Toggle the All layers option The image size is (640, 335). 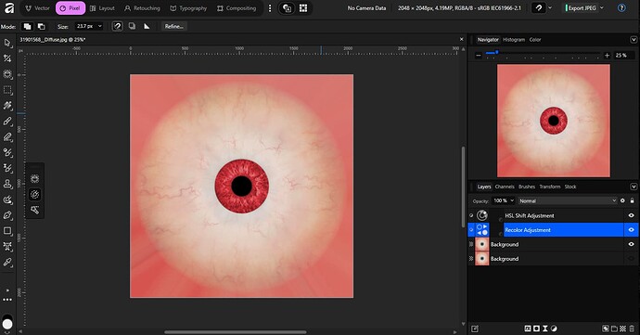click(132, 26)
